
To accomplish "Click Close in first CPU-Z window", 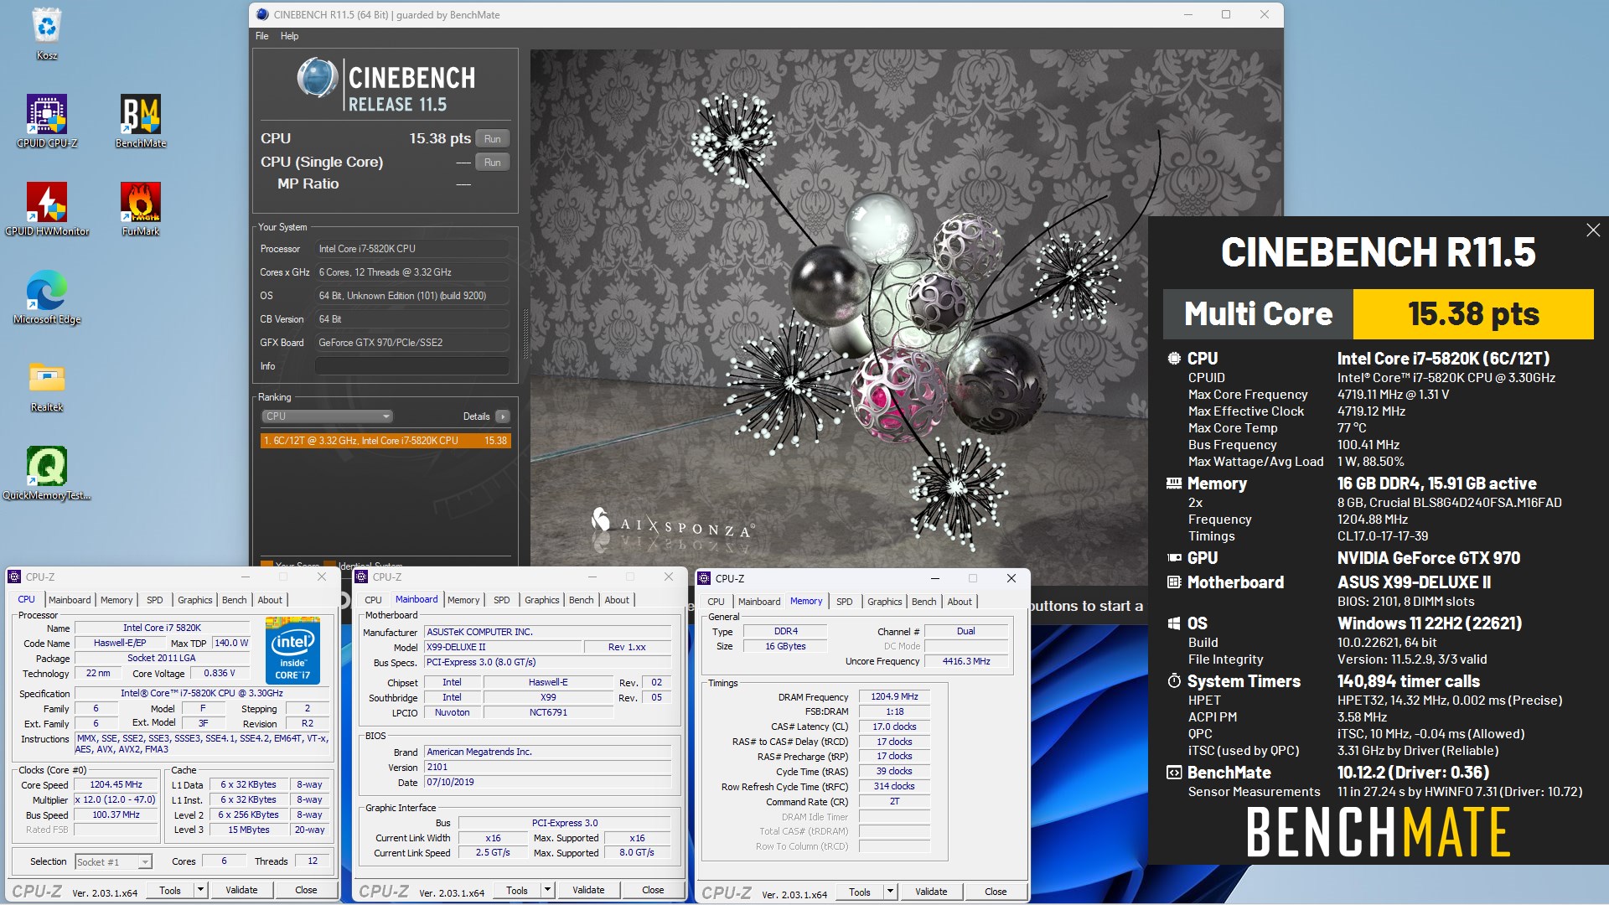I will point(306,890).
